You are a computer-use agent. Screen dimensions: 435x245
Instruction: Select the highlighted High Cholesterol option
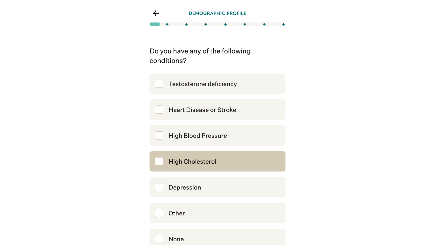(x=217, y=161)
